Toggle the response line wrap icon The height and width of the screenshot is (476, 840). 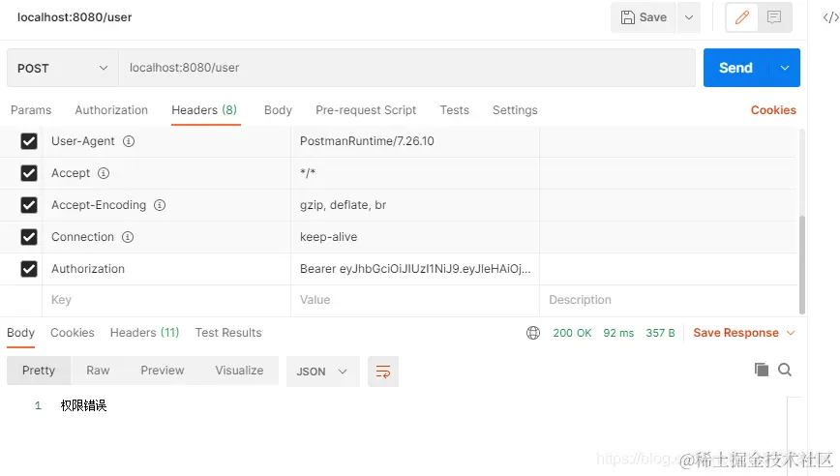click(x=383, y=372)
